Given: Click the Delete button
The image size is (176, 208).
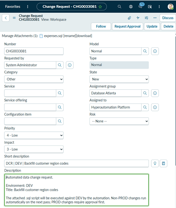Looking at the screenshot, I should click(168, 26).
